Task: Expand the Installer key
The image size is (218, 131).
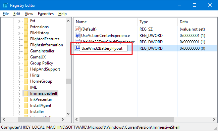Action: (19, 112)
